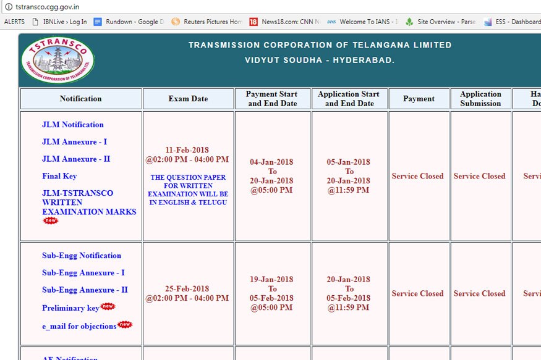Click the News18 bookmark favicon
This screenshot has height=360, width=541.
[253, 21]
